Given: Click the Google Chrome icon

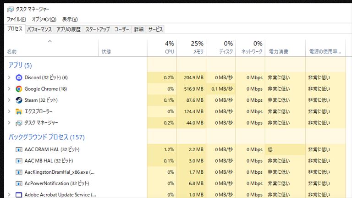Looking at the screenshot, I should 19,89.
